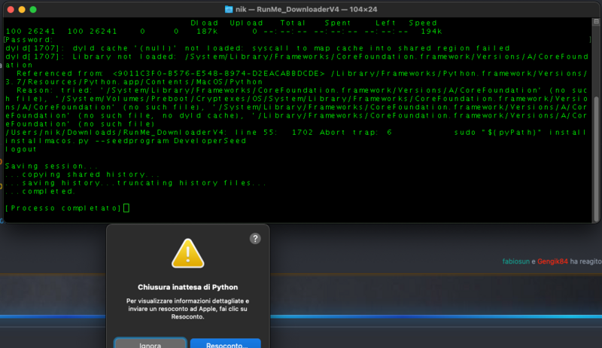Click the terminal cursor block after completato
Viewport: 602px width, 348px height.
tap(126, 208)
